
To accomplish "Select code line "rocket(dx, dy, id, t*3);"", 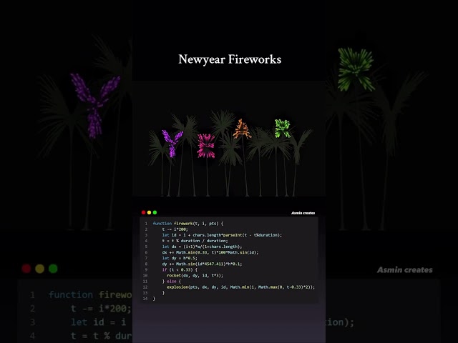I will click(195, 275).
